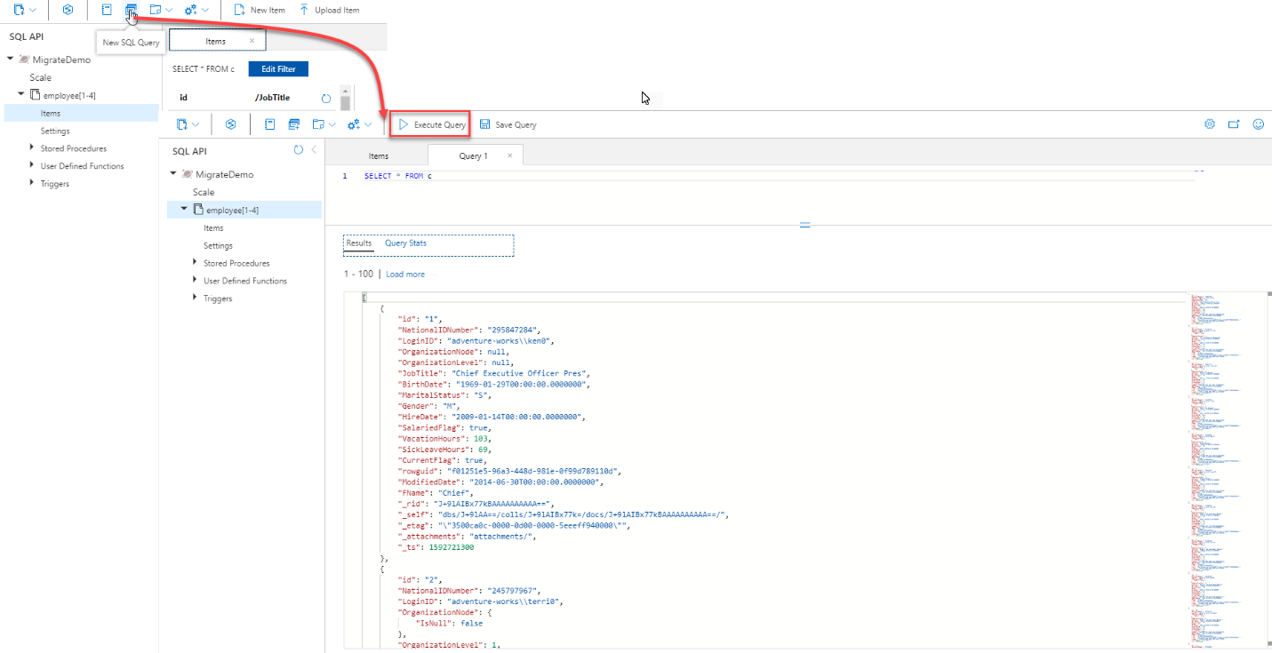
Task: Collapse the SQL API pane using the chevron
Action: pos(313,151)
